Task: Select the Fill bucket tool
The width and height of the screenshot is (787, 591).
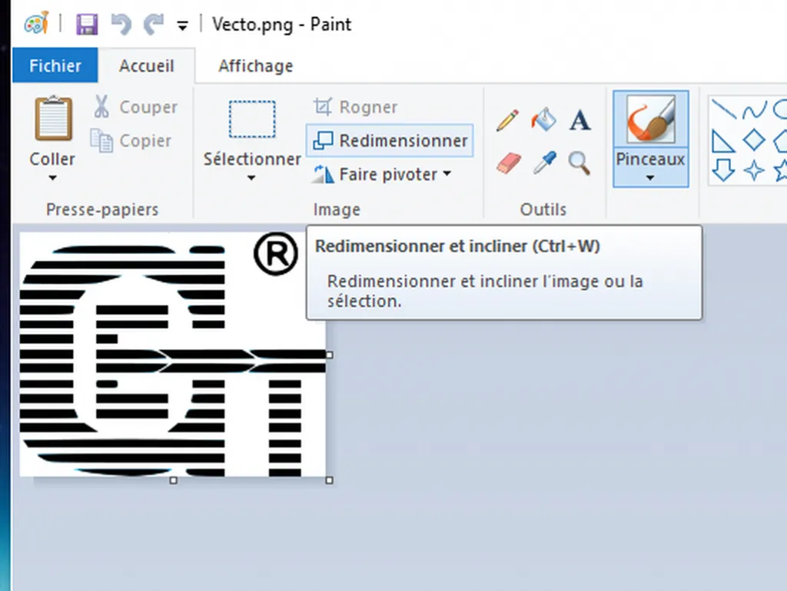Action: click(543, 120)
